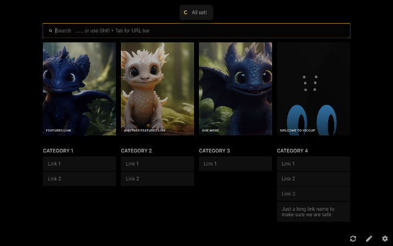Screen dimensions: 393x246
Task: Open the One More dragon card
Action: (x=235, y=89)
